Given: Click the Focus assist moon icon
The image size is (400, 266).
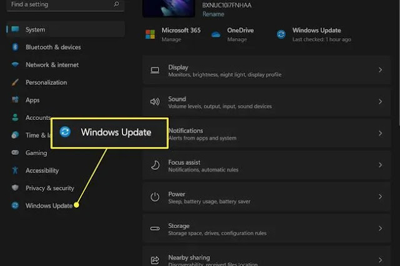Looking at the screenshot, I should pos(155,165).
